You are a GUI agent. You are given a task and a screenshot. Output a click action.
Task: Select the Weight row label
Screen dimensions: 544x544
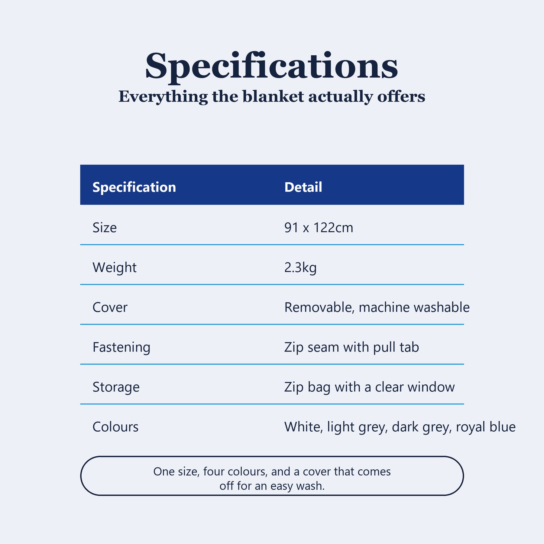tap(115, 267)
